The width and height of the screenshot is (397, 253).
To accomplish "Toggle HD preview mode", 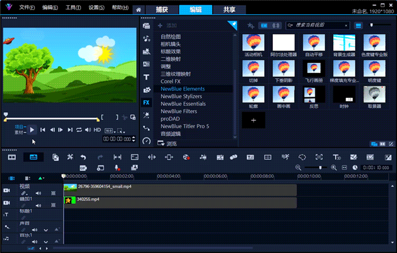I will point(97,130).
